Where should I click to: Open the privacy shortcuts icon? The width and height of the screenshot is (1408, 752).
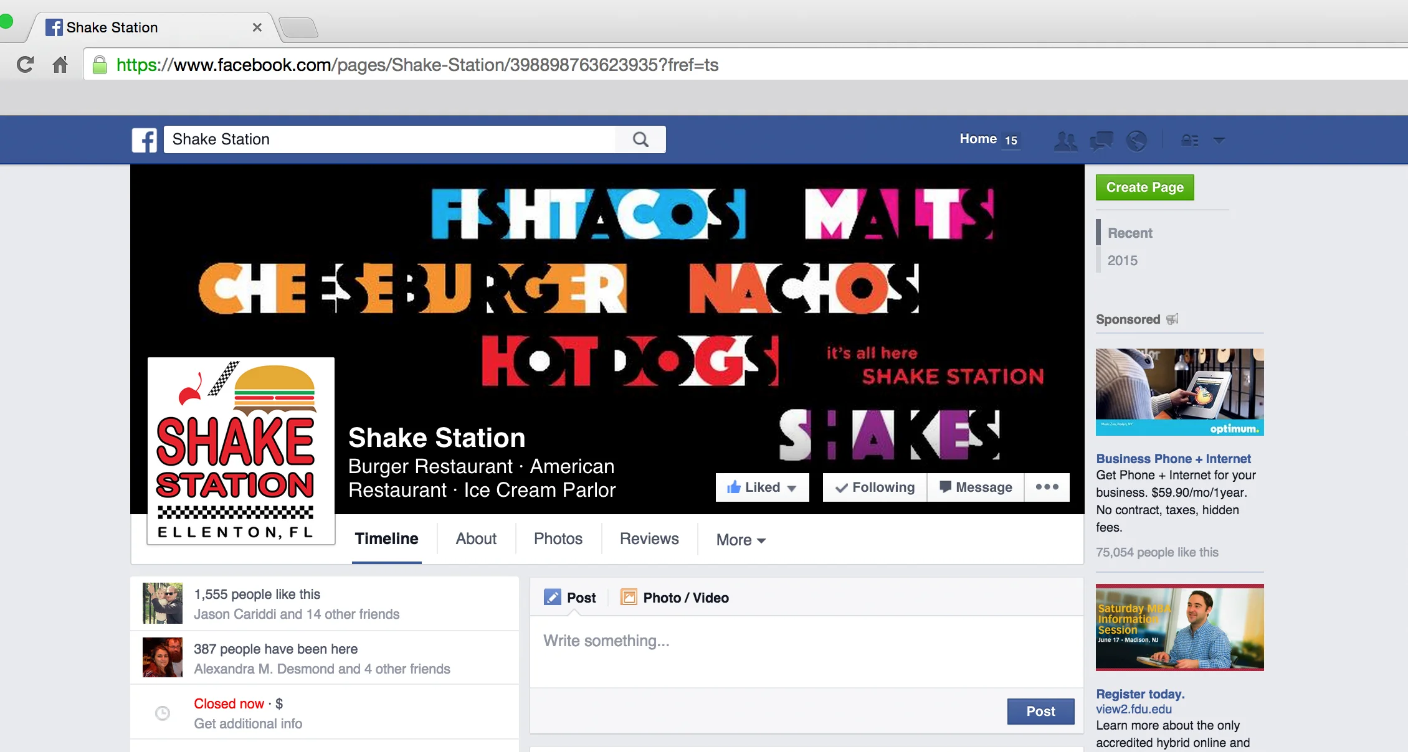(1191, 141)
